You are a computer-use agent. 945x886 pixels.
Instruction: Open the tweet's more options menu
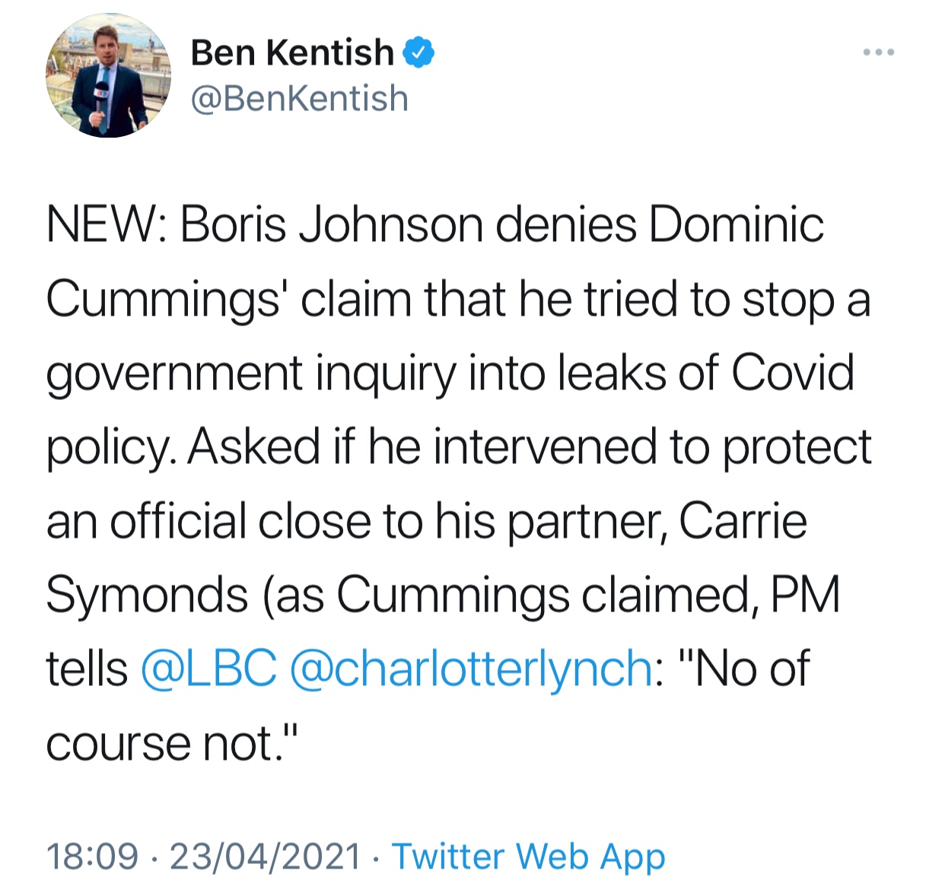coord(879,52)
